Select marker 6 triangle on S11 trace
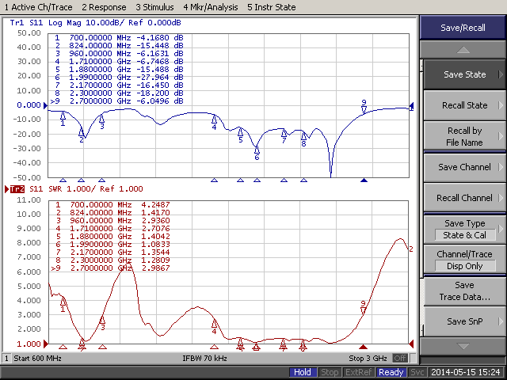 point(257,148)
